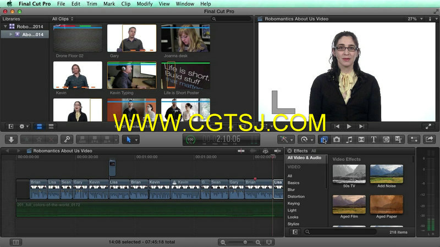The width and height of the screenshot is (440, 247).
Task: Click the timeline zoom in magnifier
Action: [258, 242]
